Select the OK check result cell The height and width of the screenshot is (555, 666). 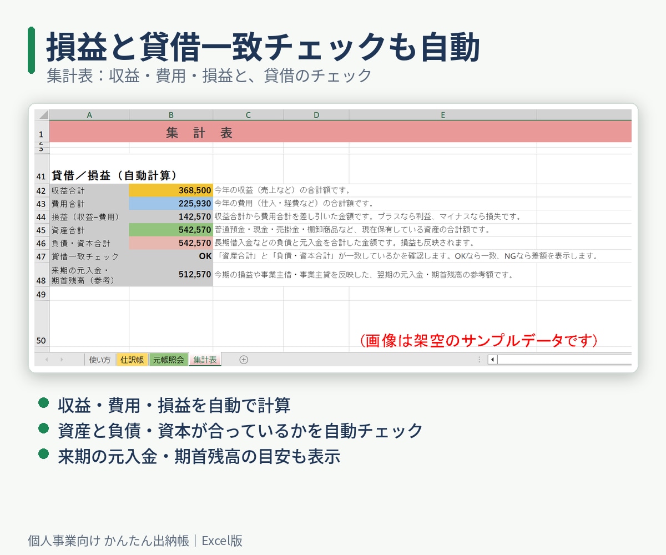click(x=171, y=256)
